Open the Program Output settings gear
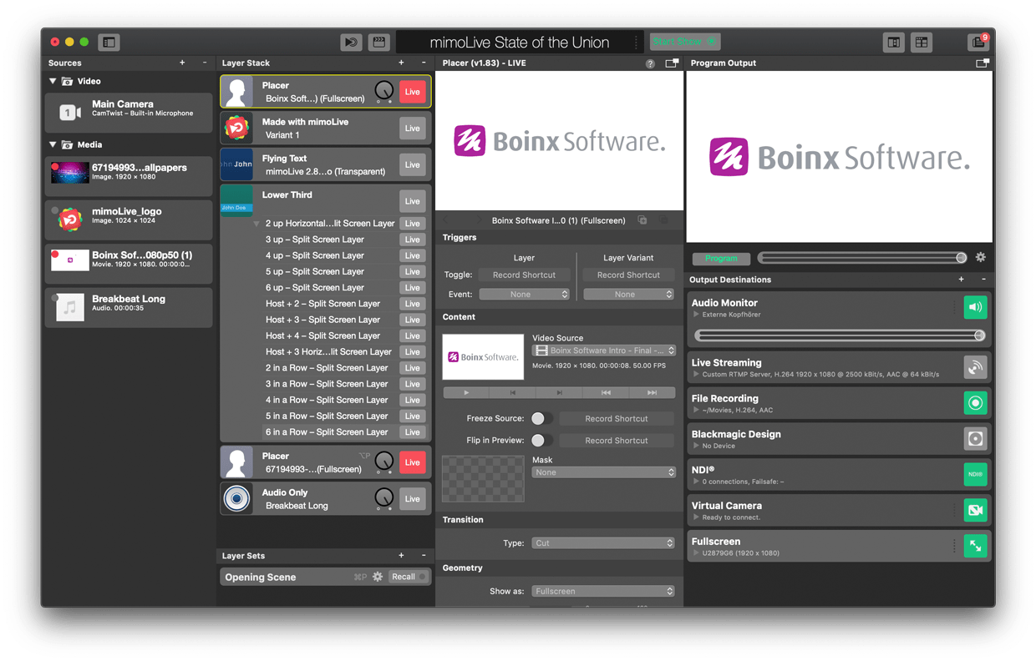The width and height of the screenshot is (1036, 661). click(x=981, y=258)
